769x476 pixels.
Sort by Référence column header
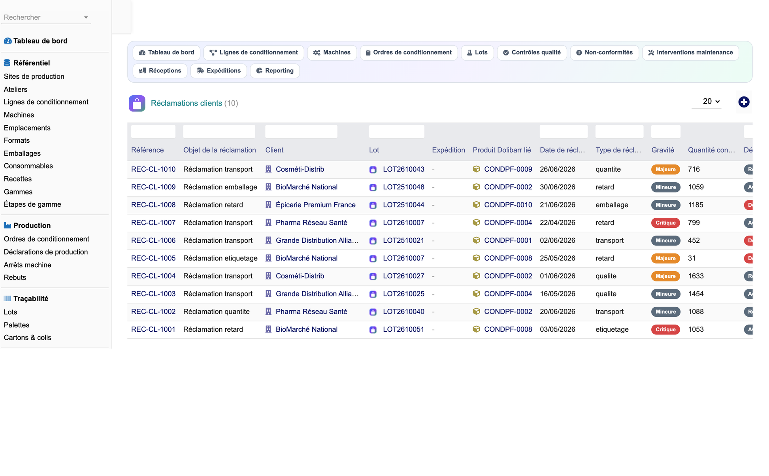[x=147, y=150]
